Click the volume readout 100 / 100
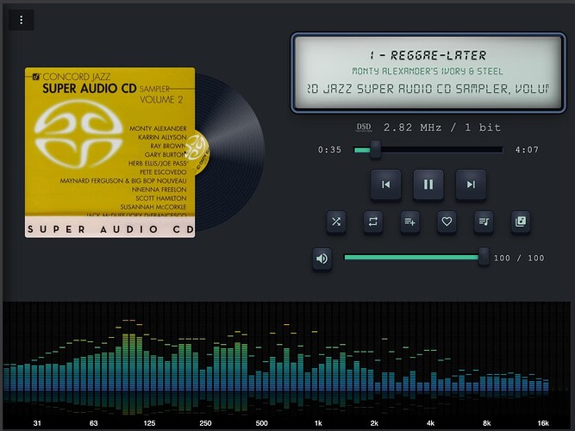 [519, 259]
